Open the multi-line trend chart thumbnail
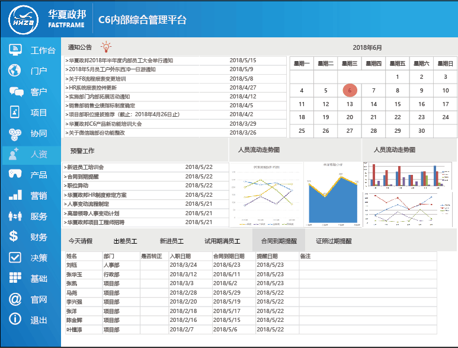This screenshot has width=458, height=348. click(x=265, y=194)
